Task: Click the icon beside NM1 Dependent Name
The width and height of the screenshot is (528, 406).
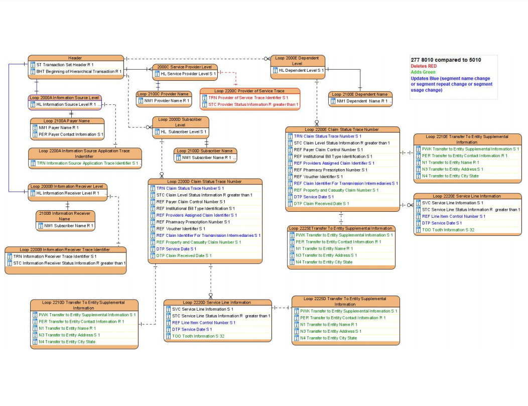Action: 333,101
